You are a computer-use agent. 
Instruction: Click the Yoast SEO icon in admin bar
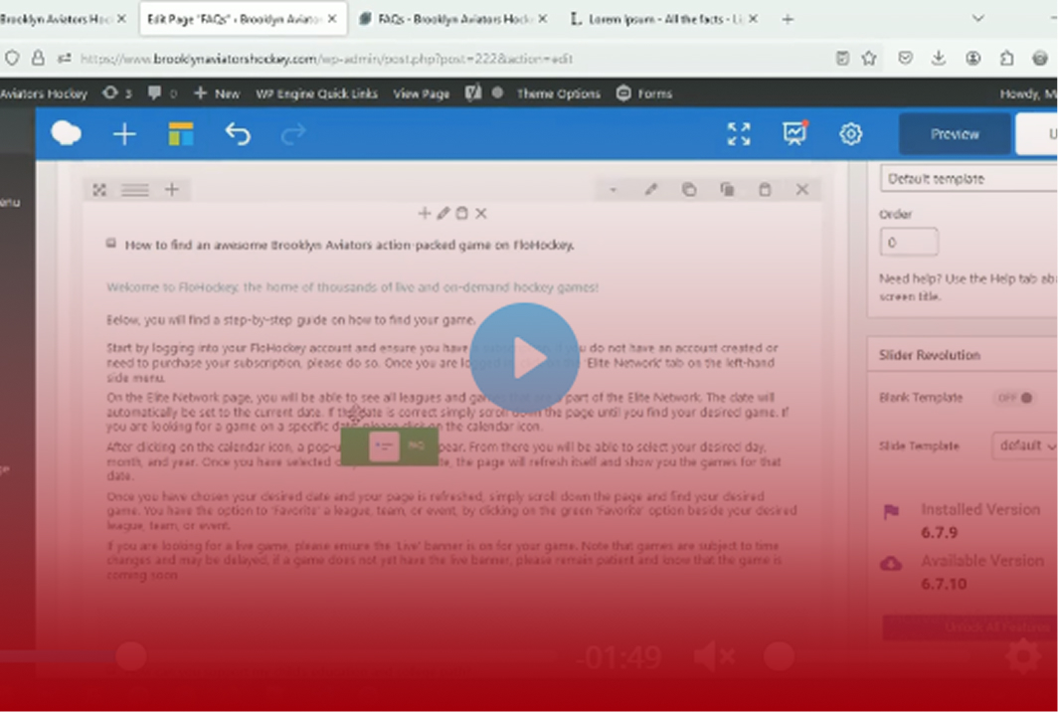[x=473, y=93]
